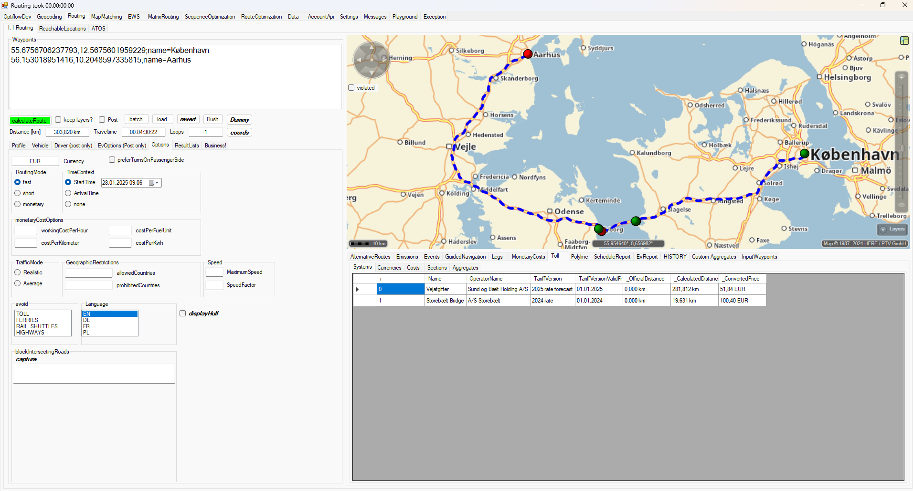The image size is (913, 491).
Task: Click the map zoom-in plus button
Action: [x=902, y=77]
